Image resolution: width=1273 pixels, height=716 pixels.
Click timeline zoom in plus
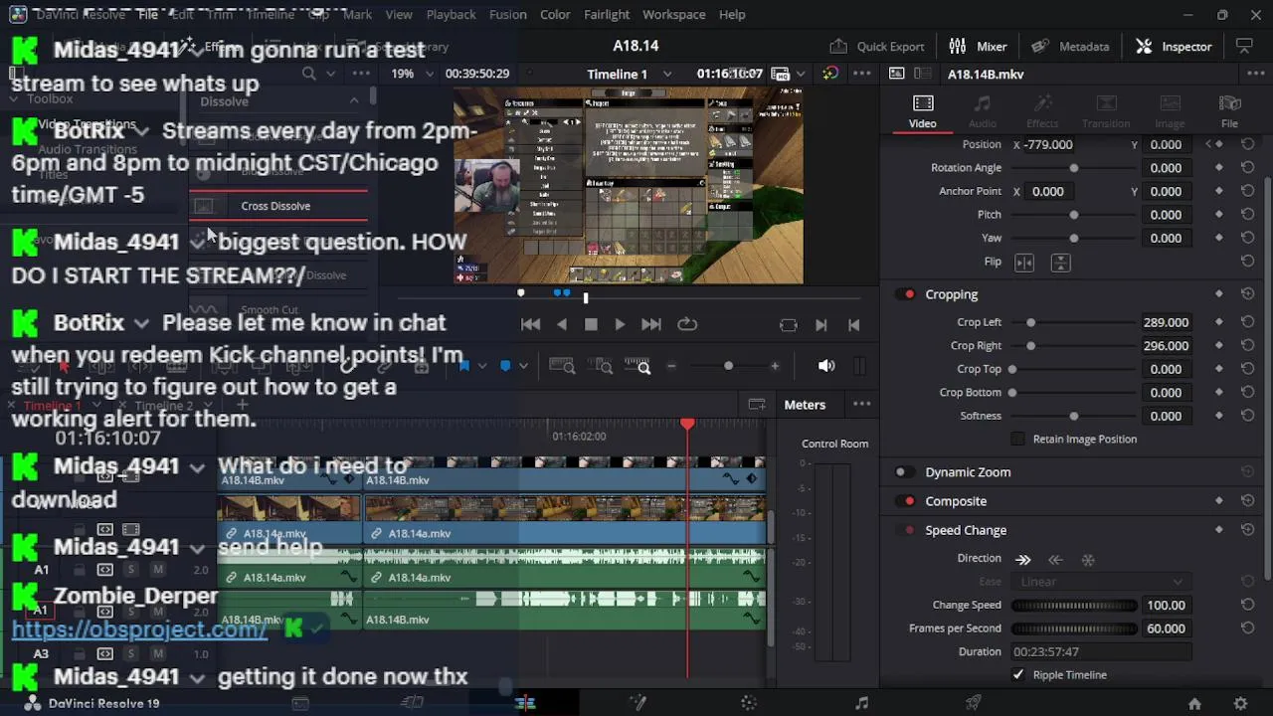775,366
